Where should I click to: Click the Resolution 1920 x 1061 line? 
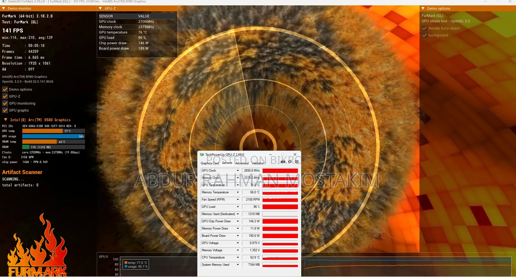[26, 63]
